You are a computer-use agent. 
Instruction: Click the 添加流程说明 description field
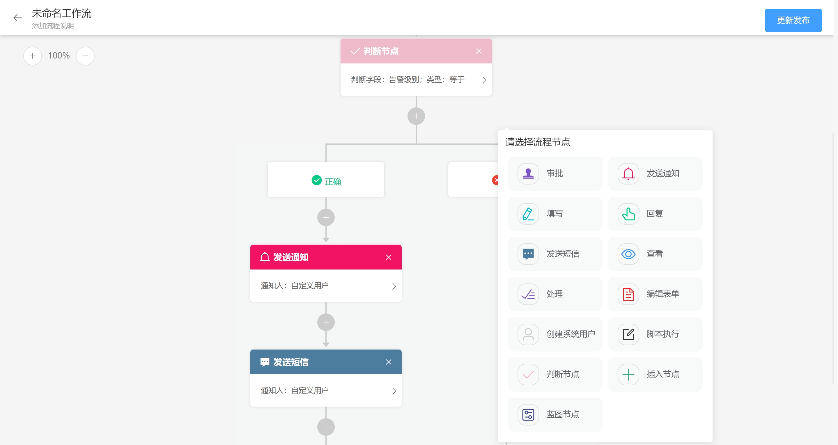tap(56, 26)
